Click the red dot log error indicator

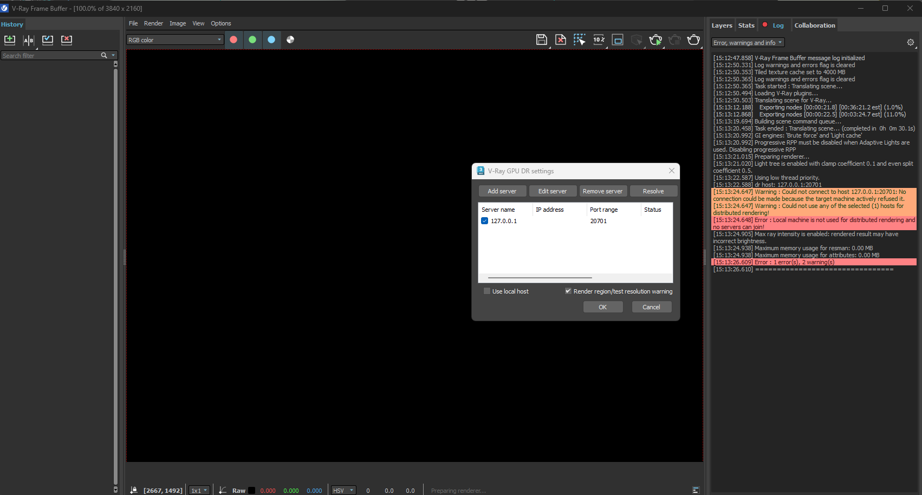[765, 25]
